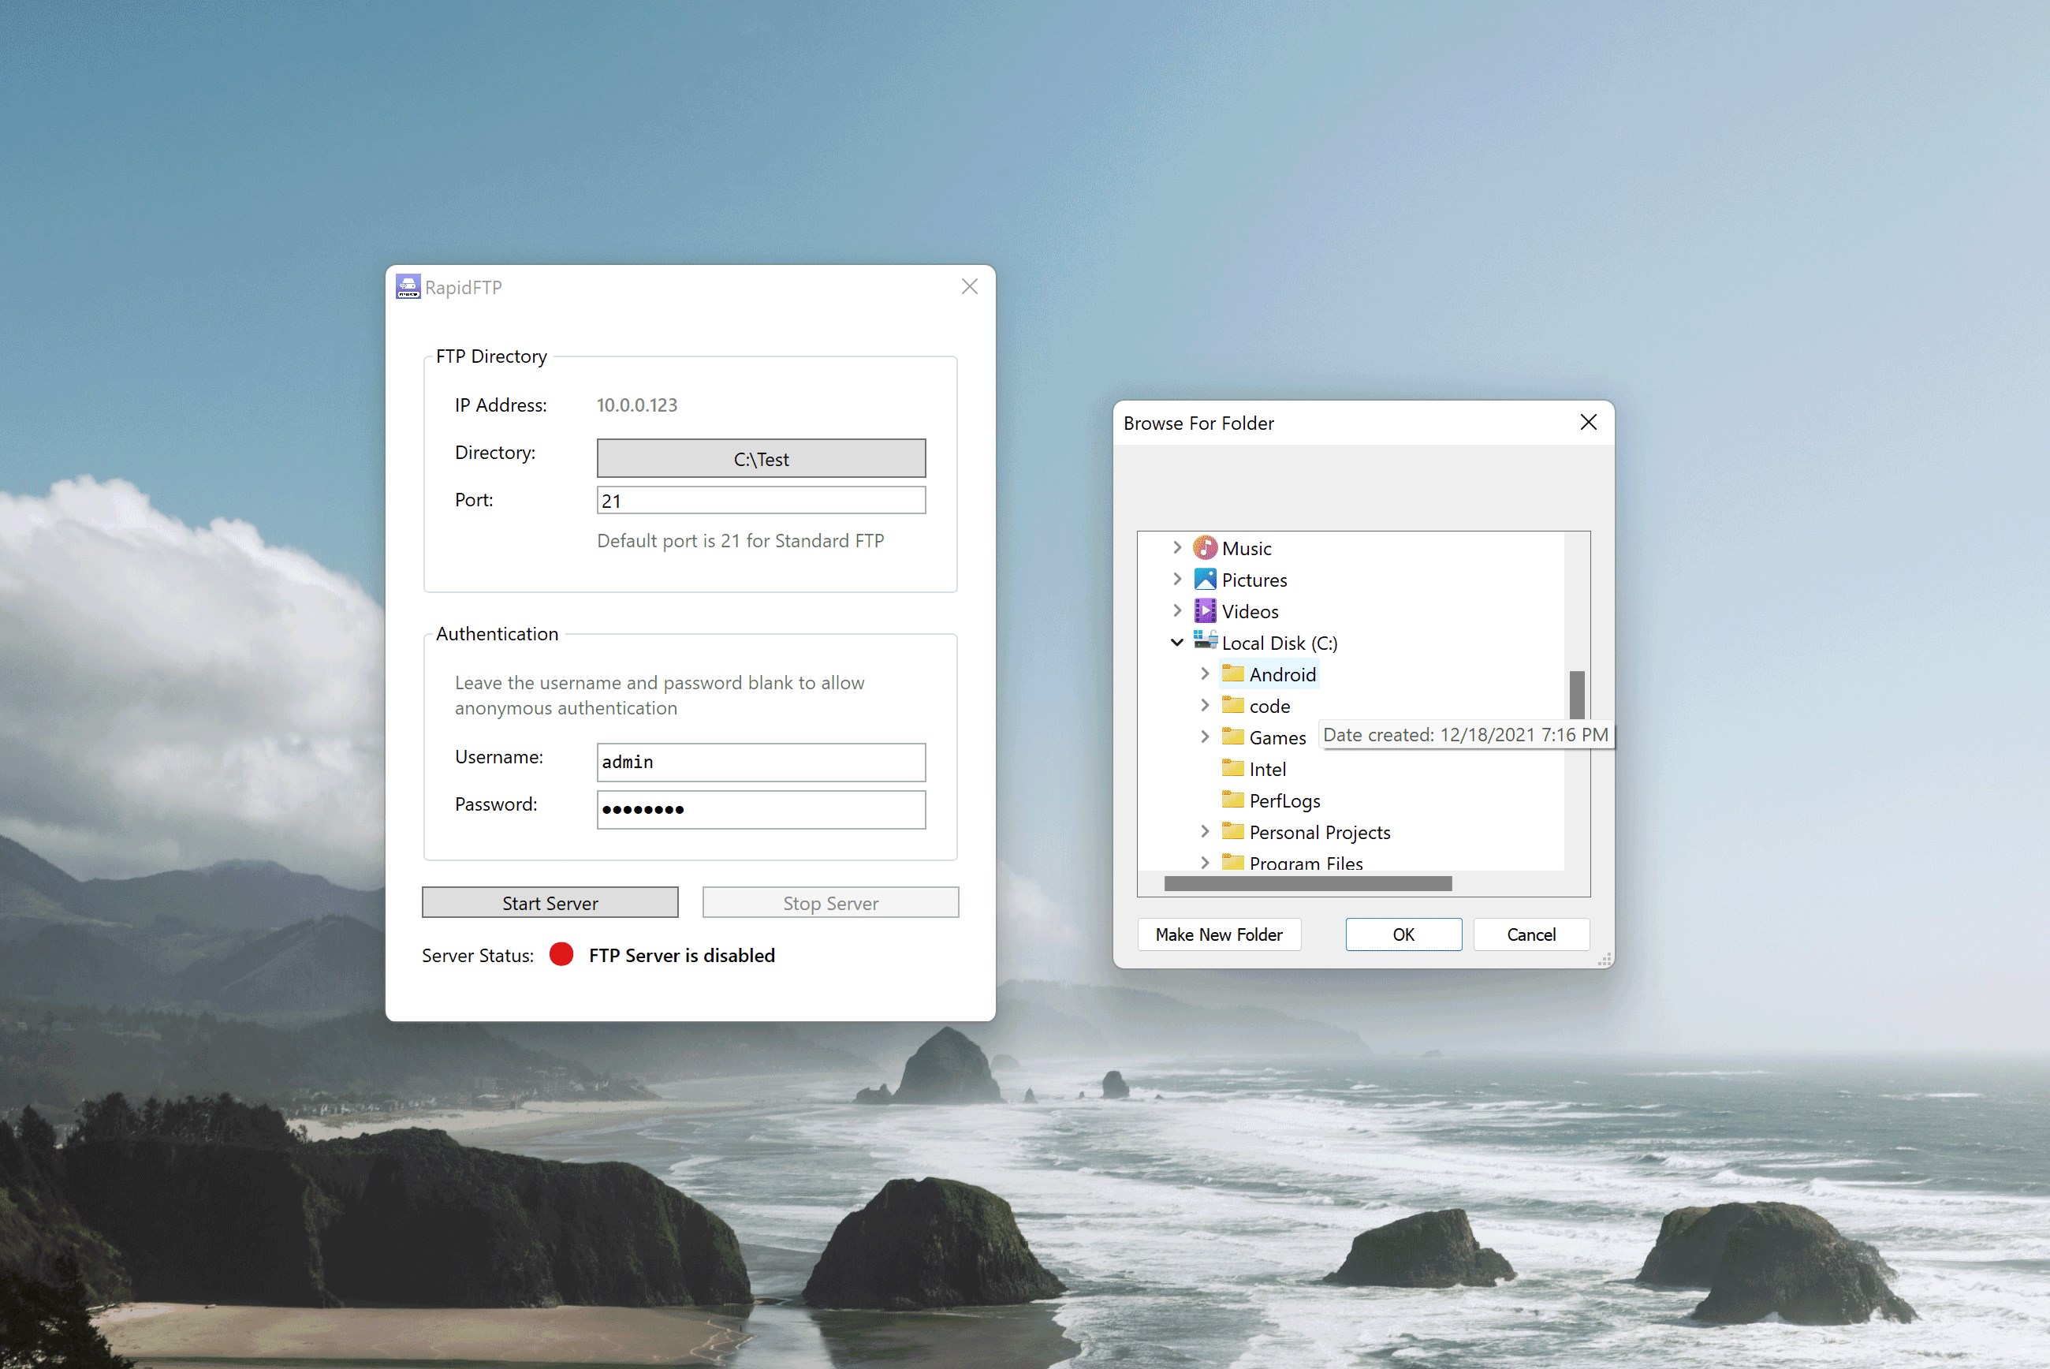Image resolution: width=2050 pixels, height=1369 pixels.
Task: Expand the code folder chevron
Action: pos(1204,704)
